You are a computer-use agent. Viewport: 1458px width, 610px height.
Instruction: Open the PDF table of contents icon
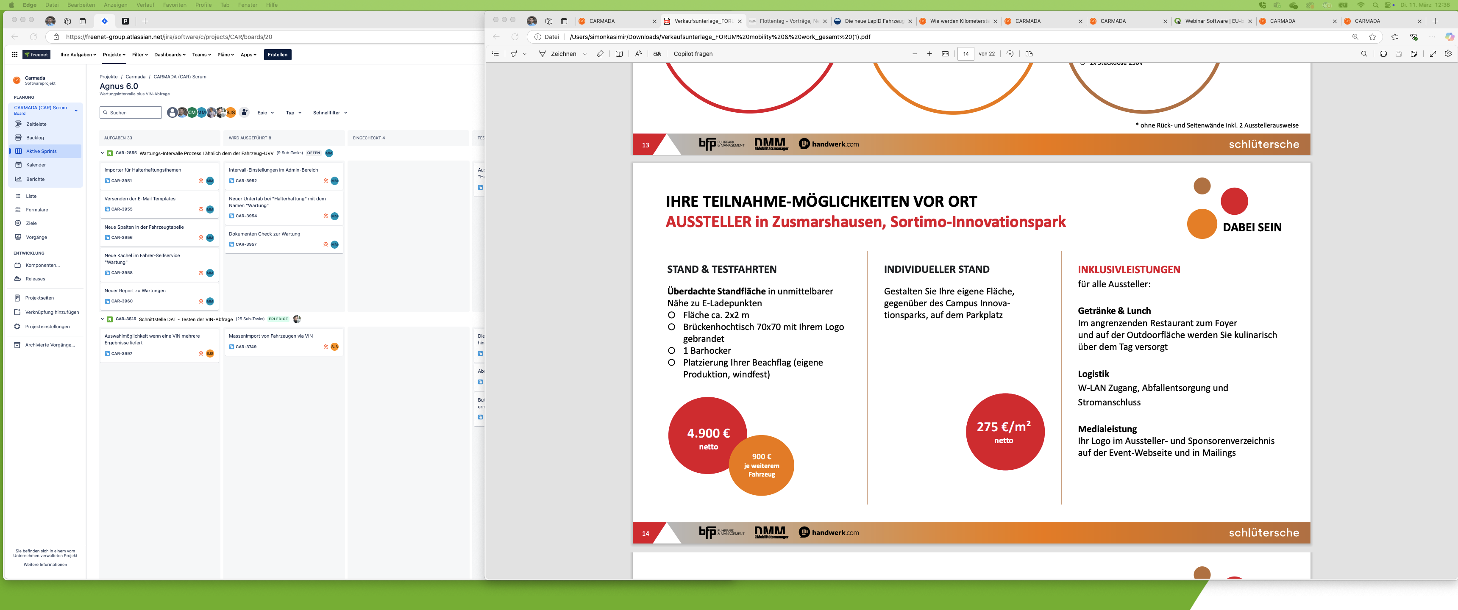tap(495, 54)
